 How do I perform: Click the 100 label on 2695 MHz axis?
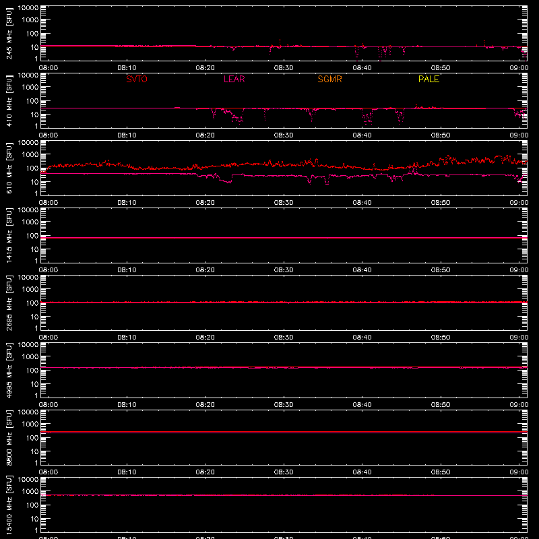[32, 303]
